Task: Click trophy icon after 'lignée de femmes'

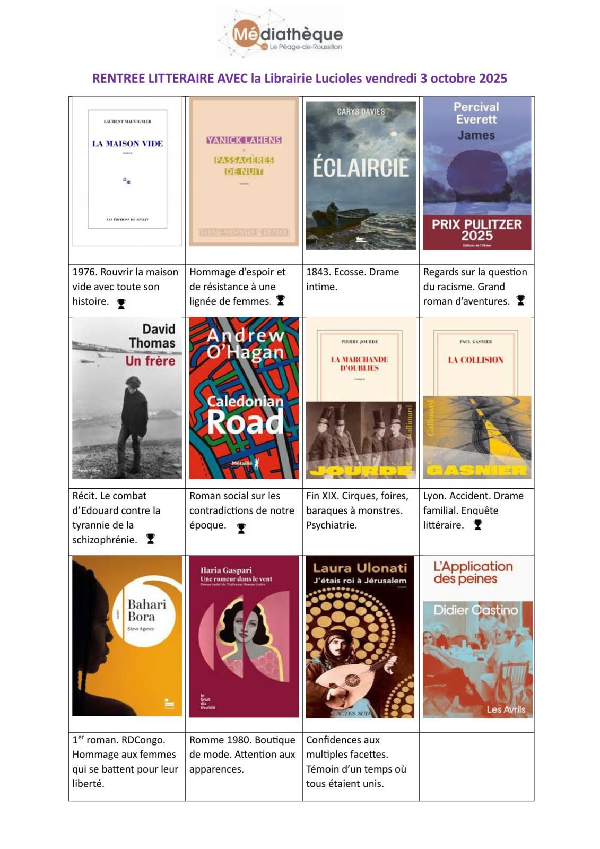Action: [x=281, y=300]
